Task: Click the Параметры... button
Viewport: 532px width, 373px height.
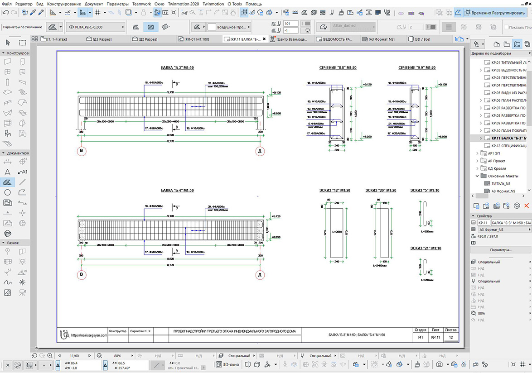Action: tap(500, 250)
